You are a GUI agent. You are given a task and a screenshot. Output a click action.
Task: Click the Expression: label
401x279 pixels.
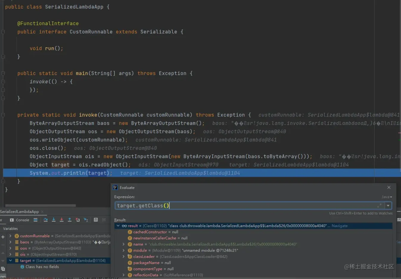125,197
